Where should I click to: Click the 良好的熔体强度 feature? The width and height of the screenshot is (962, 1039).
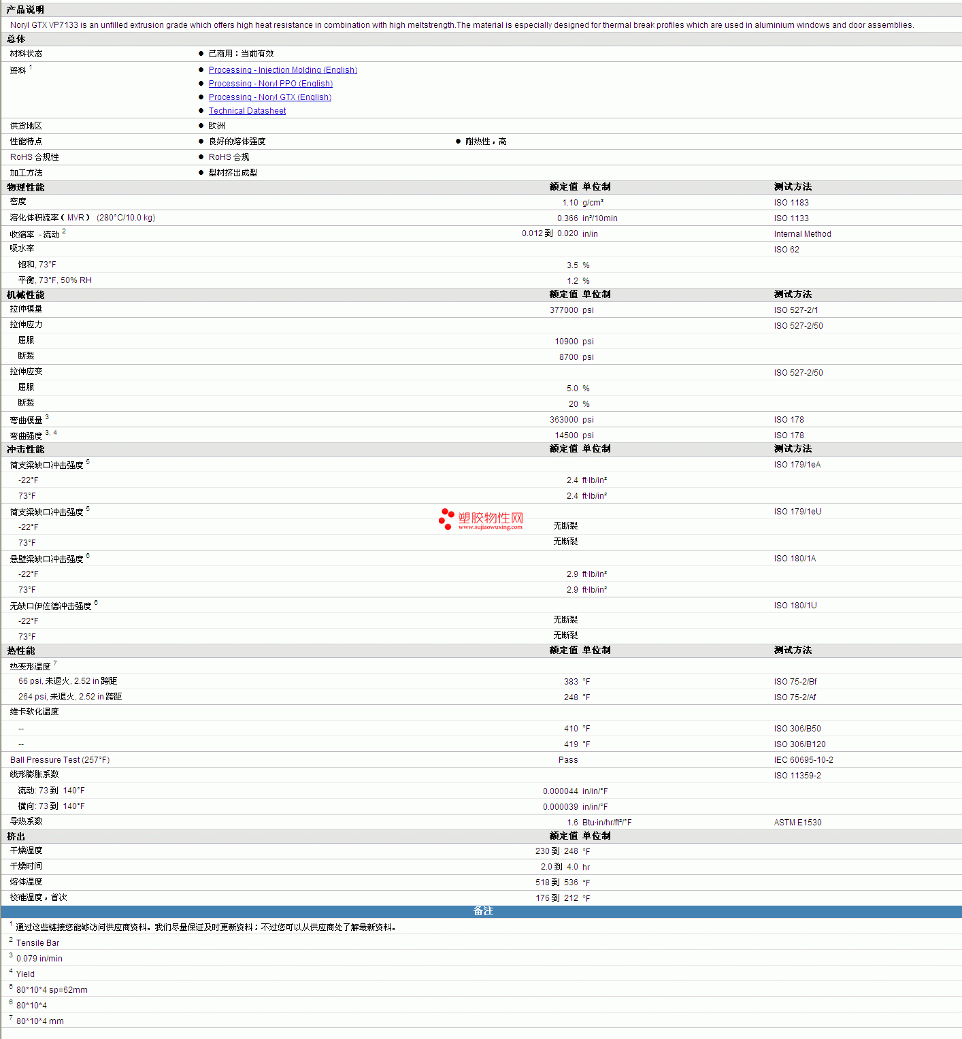coord(237,142)
